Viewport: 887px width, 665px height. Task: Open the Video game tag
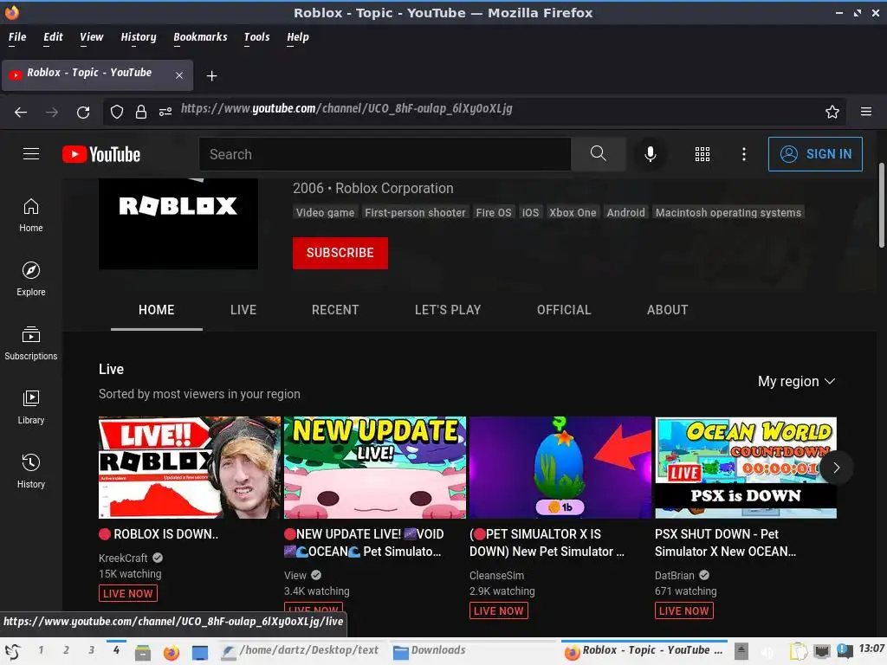pos(326,213)
